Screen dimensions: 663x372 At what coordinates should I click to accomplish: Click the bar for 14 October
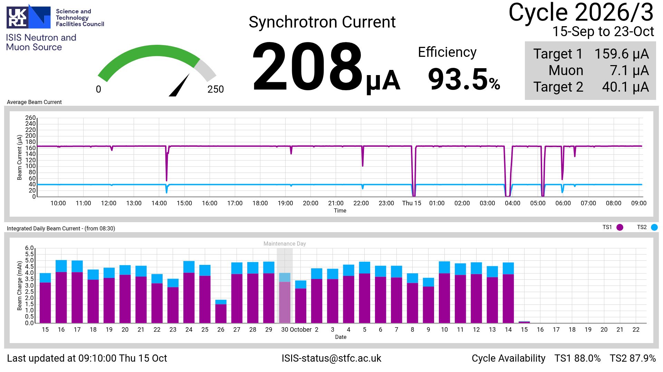click(508, 293)
